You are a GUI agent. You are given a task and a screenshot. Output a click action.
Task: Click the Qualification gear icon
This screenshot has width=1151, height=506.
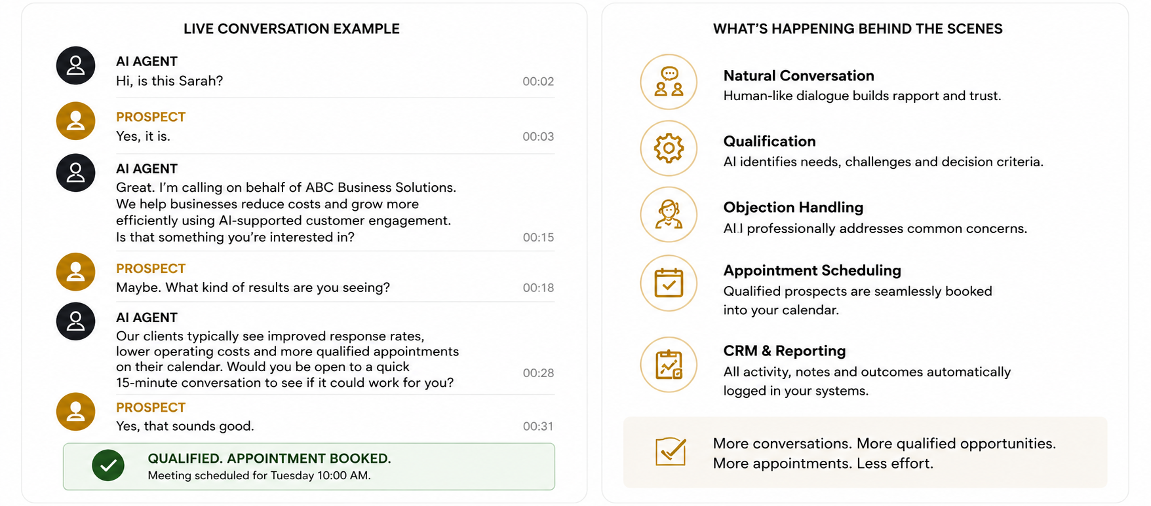pos(669,148)
